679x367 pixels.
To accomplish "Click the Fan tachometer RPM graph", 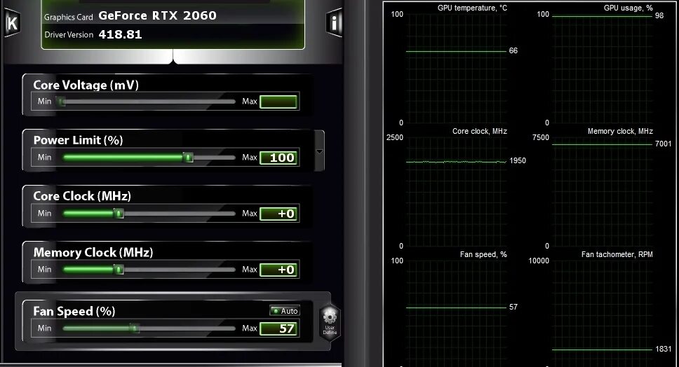I will [603, 313].
